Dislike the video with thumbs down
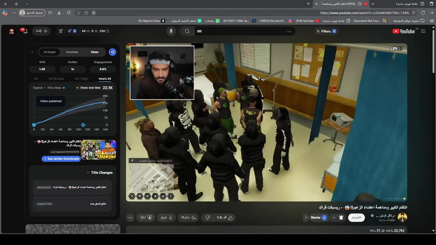Viewport: 436px width, 245px height. pos(207,217)
